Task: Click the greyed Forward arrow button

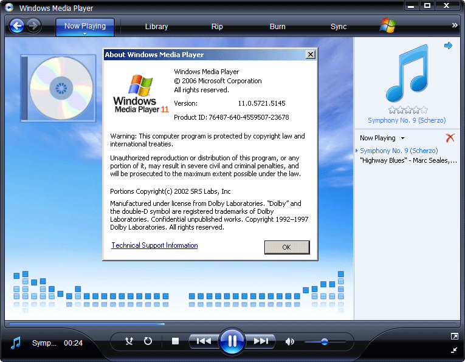Action: coord(33,26)
